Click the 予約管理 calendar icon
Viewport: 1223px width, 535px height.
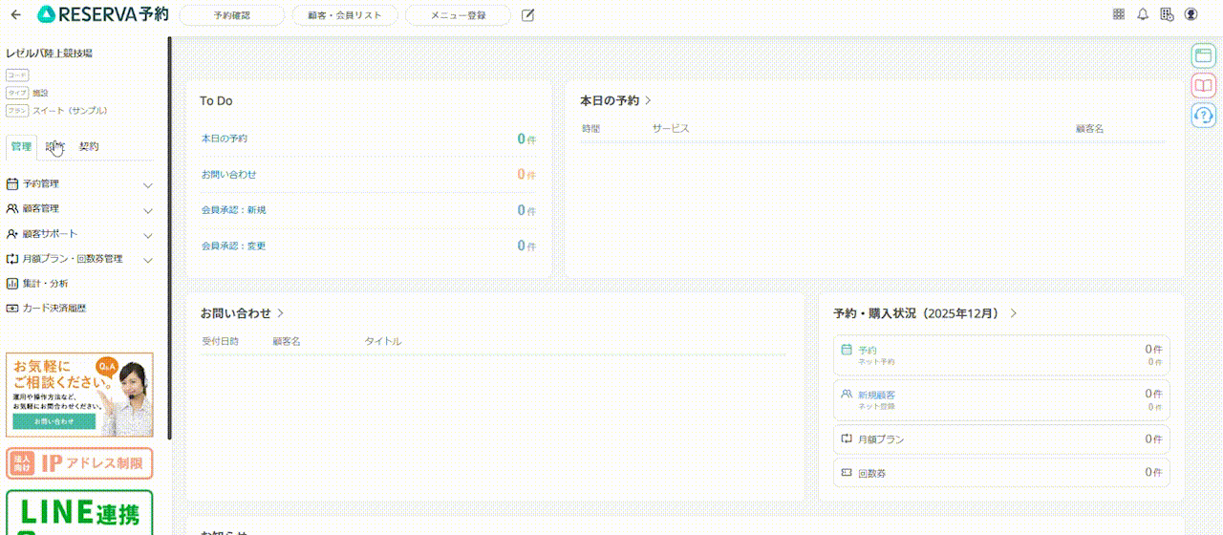(12, 183)
